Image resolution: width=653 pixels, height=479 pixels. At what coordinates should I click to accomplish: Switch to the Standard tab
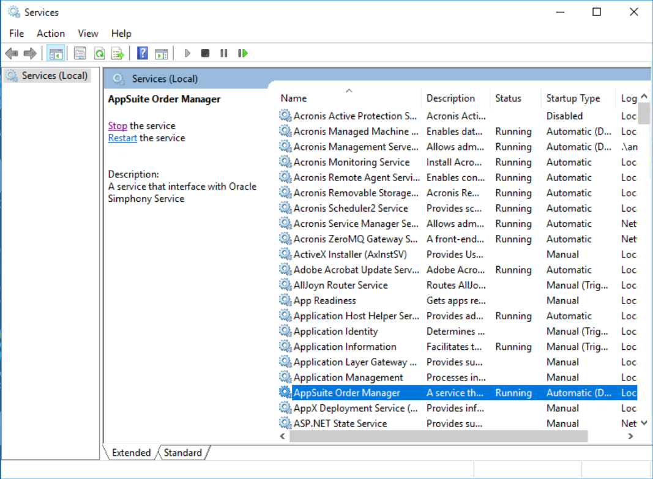(x=183, y=453)
